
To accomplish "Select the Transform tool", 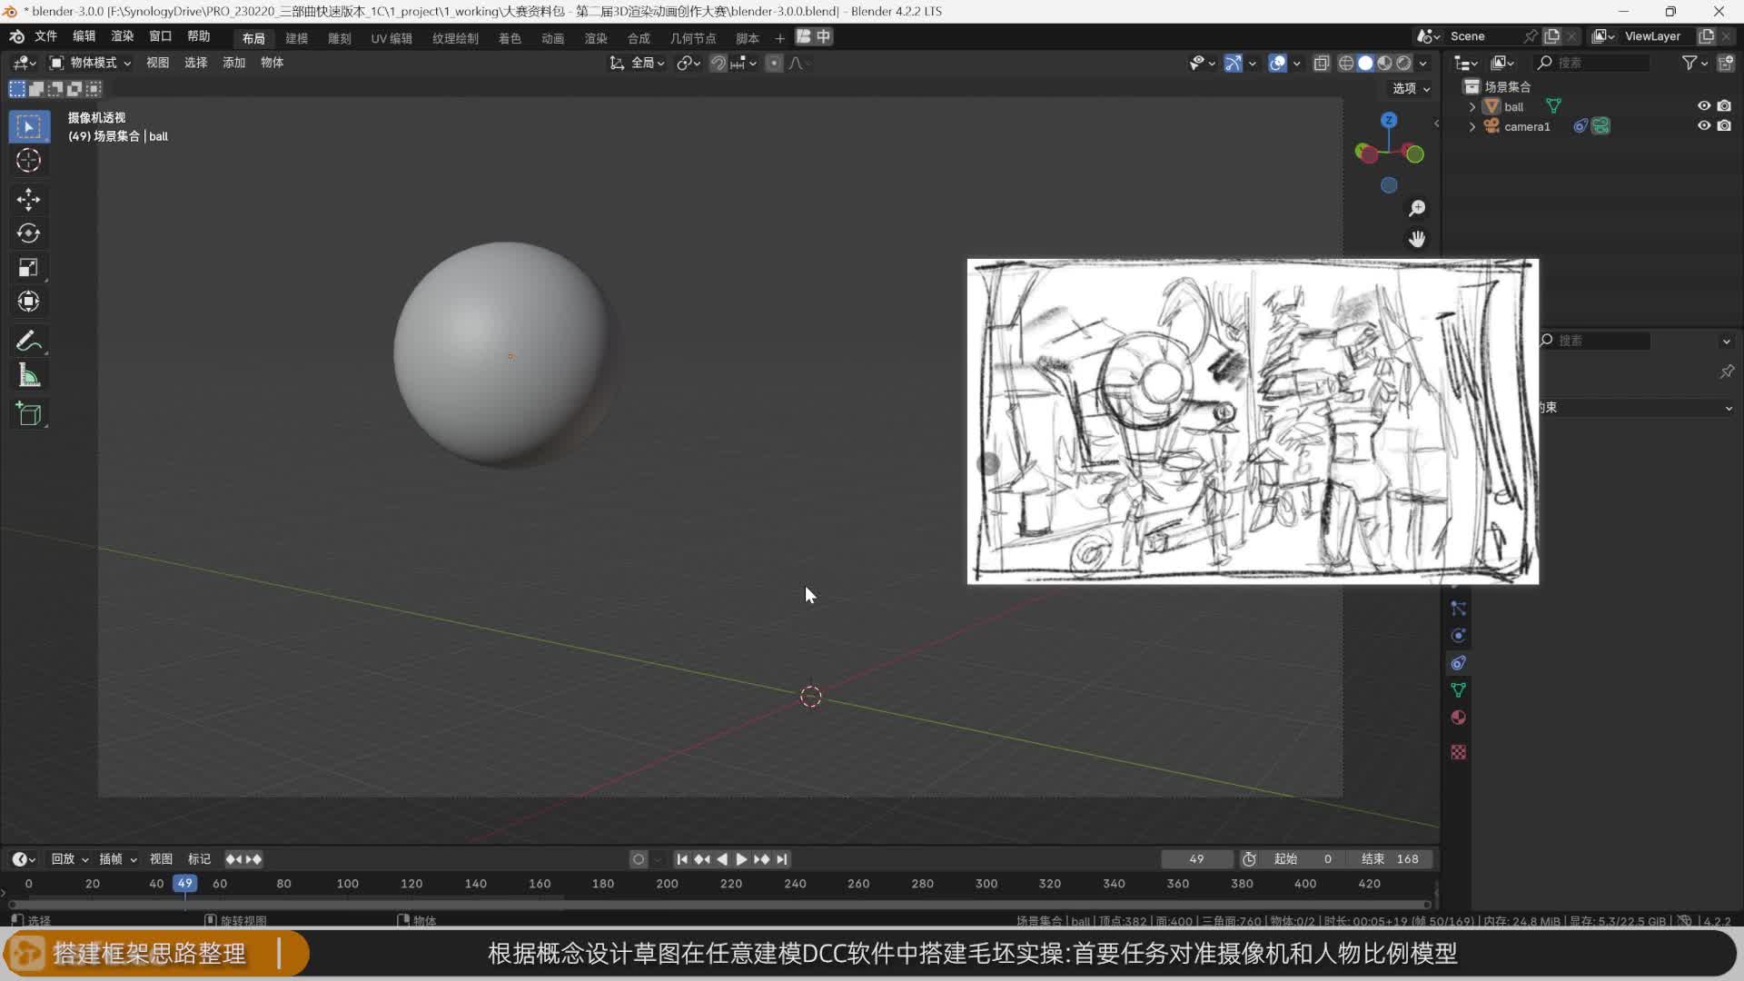I will pos(28,302).
